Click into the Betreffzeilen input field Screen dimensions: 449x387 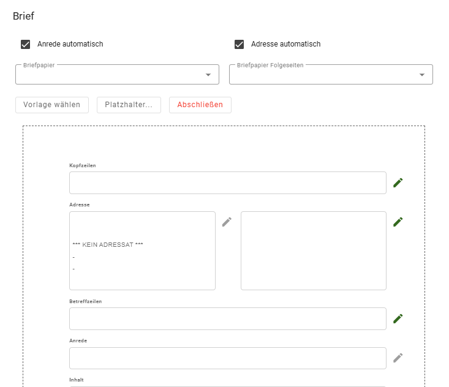coord(227,318)
